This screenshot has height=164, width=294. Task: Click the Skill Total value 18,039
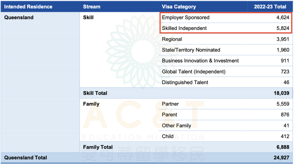tap(281, 93)
